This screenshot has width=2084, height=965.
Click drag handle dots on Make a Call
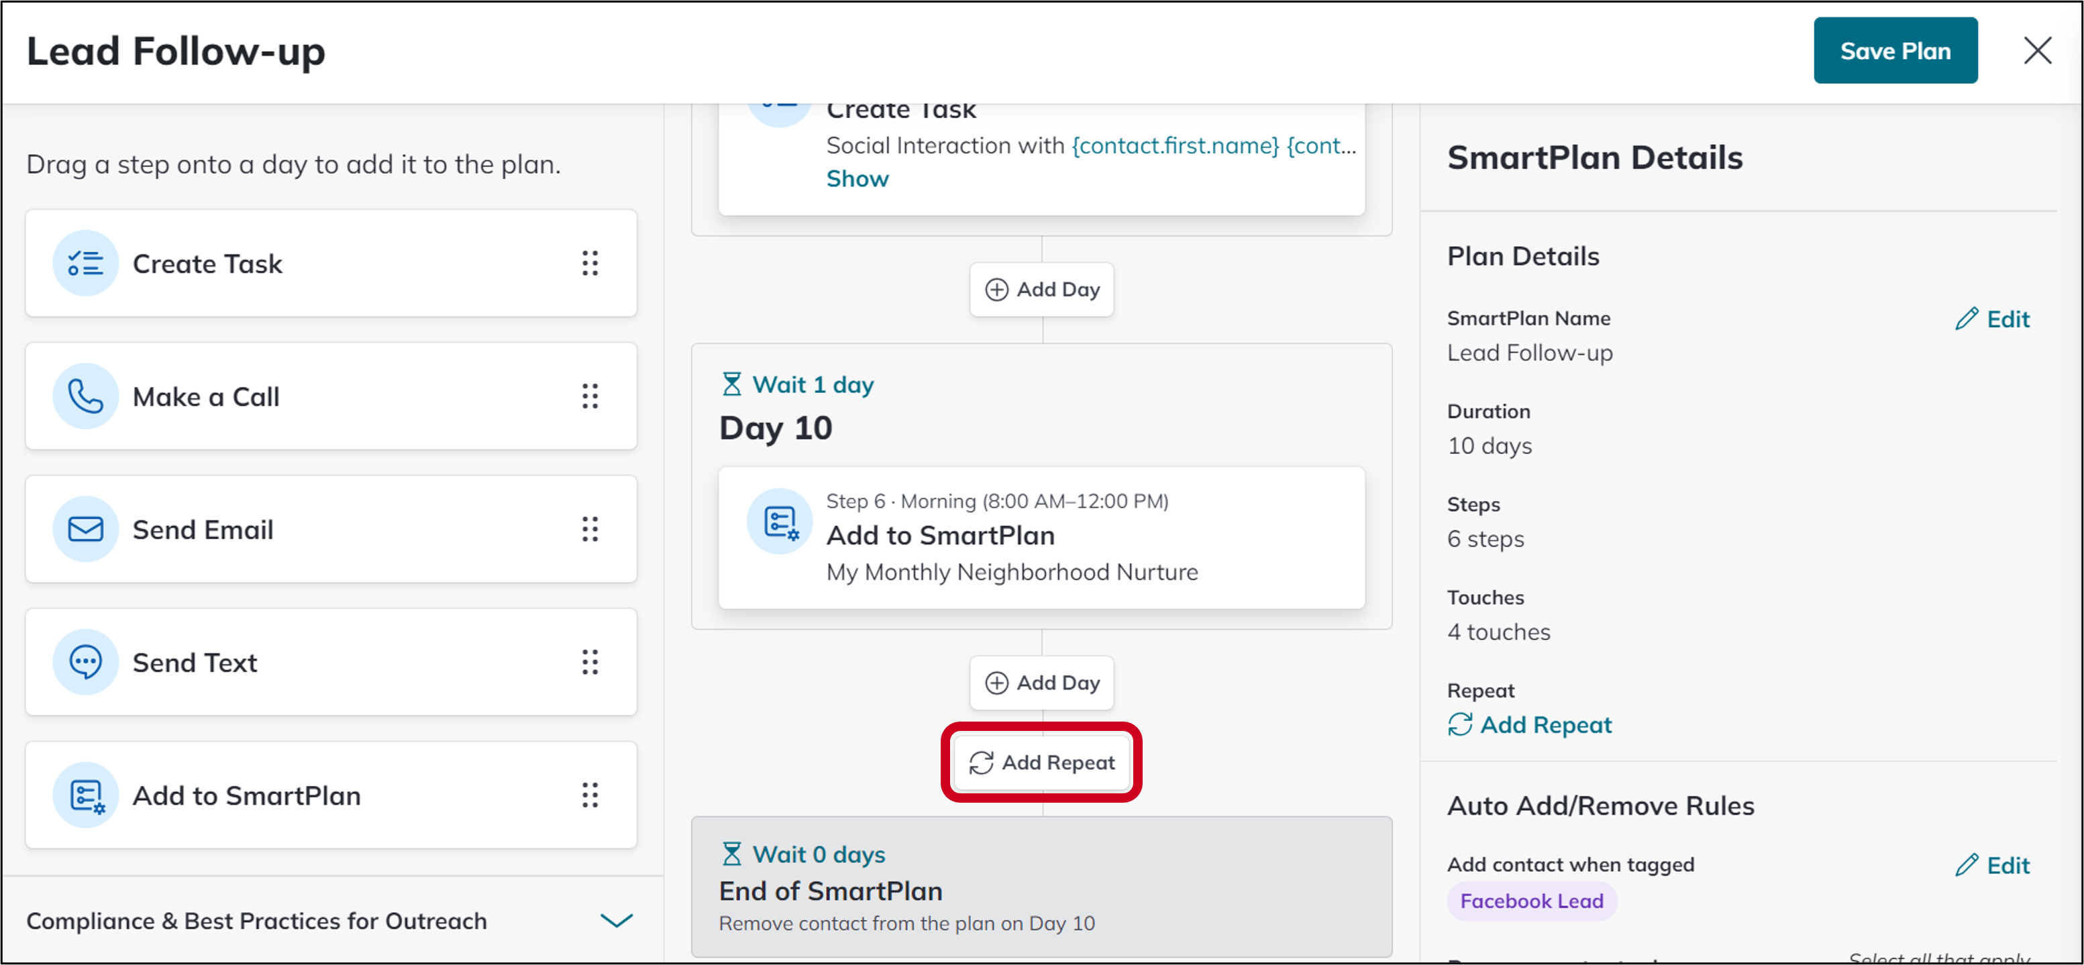tap(590, 396)
